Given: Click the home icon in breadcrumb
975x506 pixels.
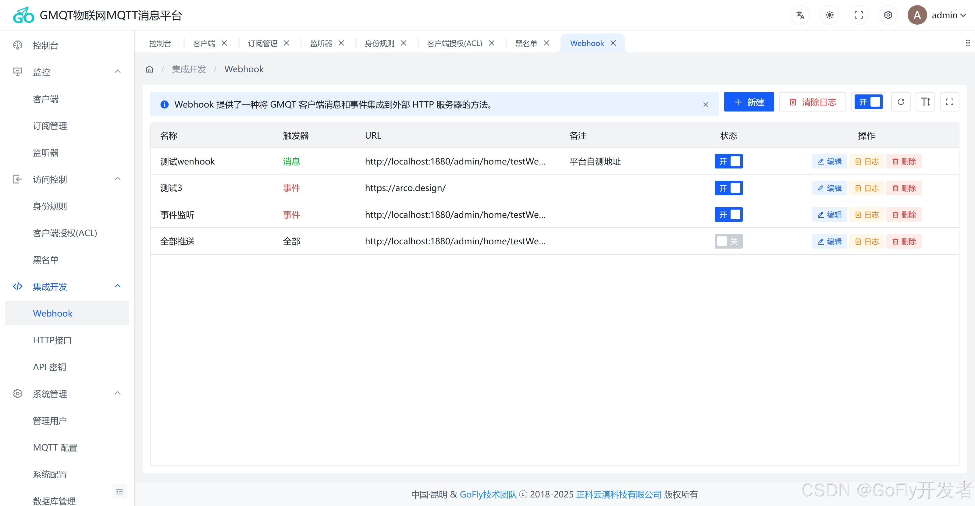Looking at the screenshot, I should [x=150, y=69].
